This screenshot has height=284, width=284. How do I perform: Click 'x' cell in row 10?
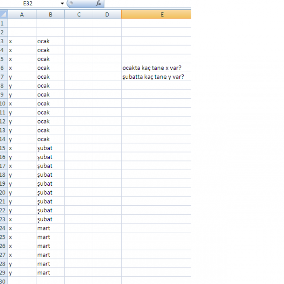[x=22, y=104]
